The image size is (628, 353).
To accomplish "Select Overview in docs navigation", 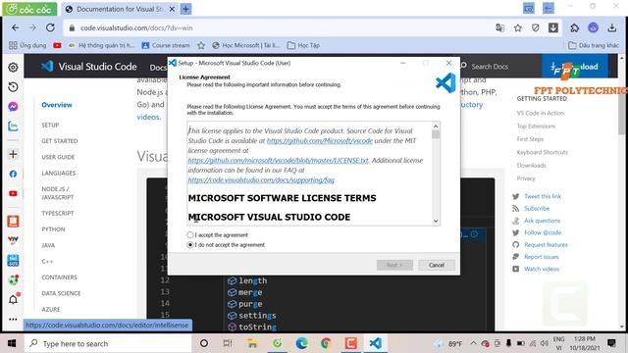I will [x=57, y=105].
